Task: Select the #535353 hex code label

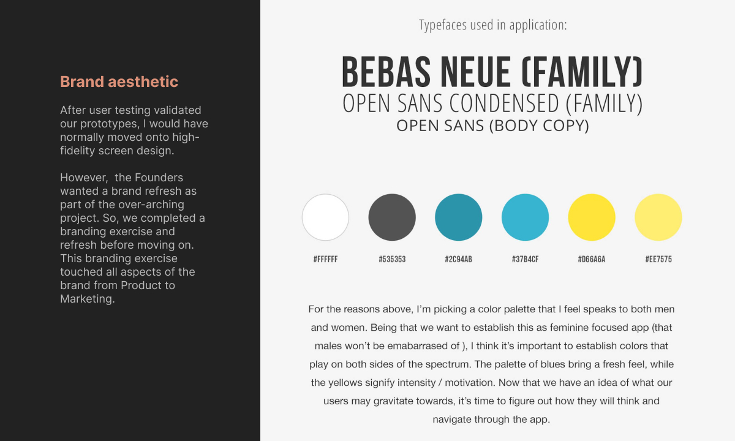Action: coord(392,259)
